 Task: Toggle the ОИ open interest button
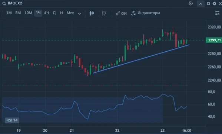[x=121, y=13]
